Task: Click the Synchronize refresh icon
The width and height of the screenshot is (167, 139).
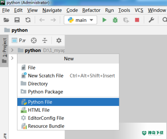Action: 28,20
